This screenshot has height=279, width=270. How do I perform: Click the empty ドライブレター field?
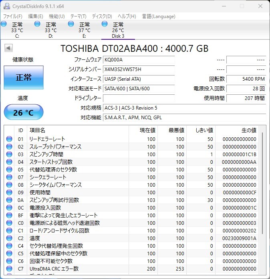click(x=139, y=98)
